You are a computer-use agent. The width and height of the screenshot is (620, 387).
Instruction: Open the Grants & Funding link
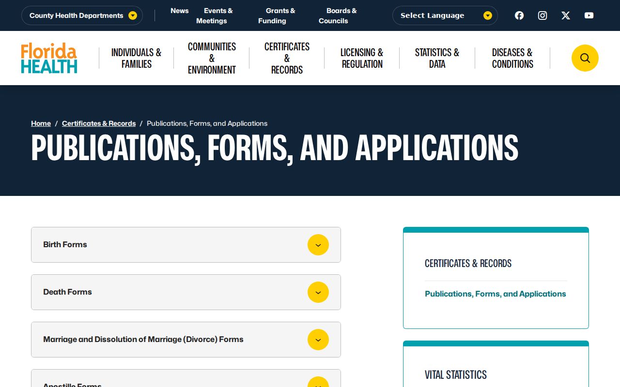(x=277, y=15)
